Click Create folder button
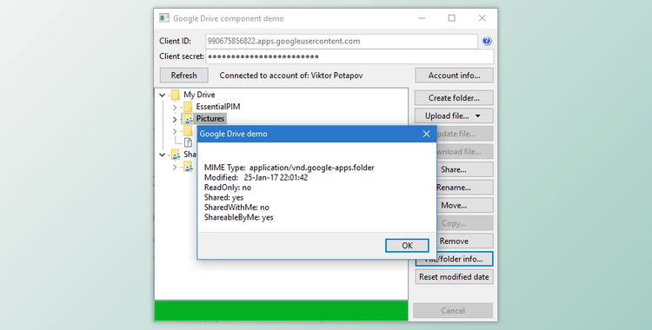Screen dimensions: 652x330 pos(454,98)
